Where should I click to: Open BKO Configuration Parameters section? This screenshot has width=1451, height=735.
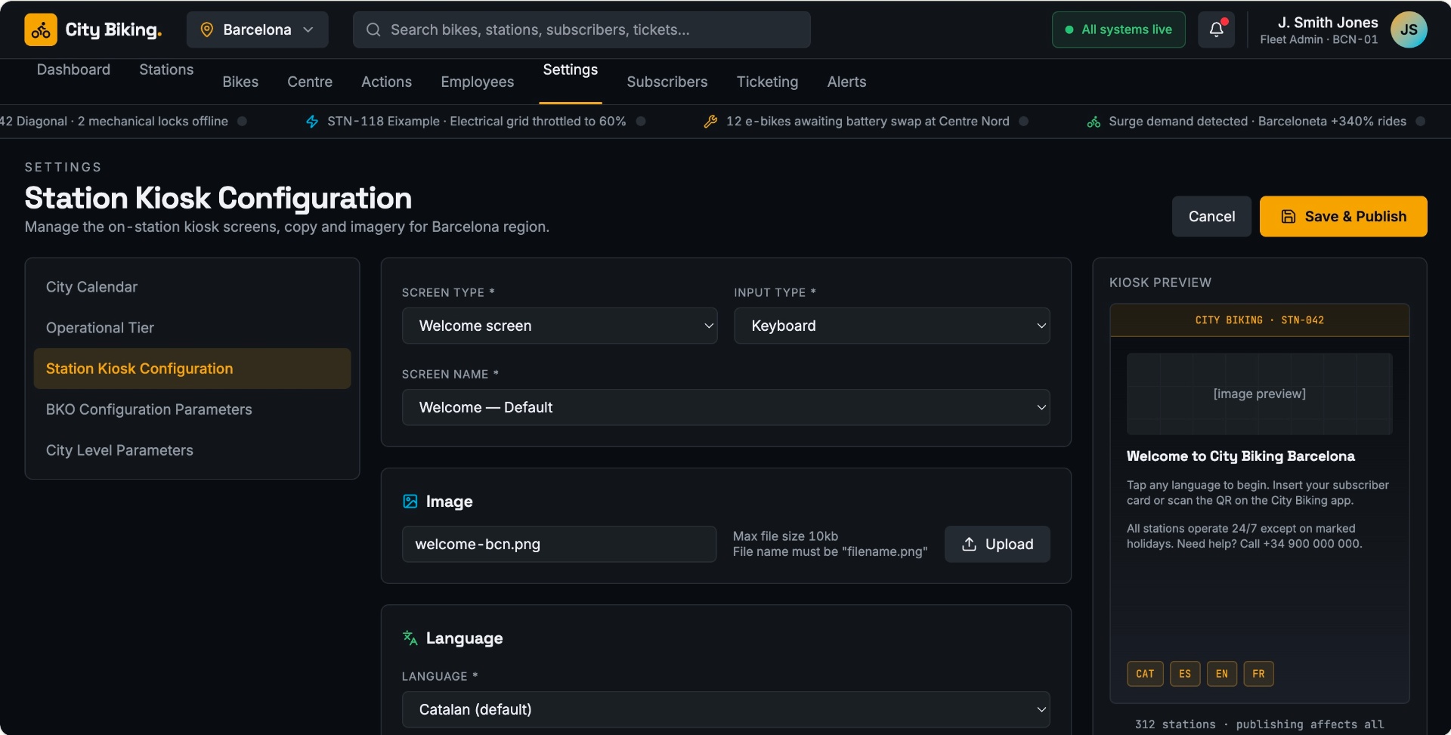click(192, 409)
